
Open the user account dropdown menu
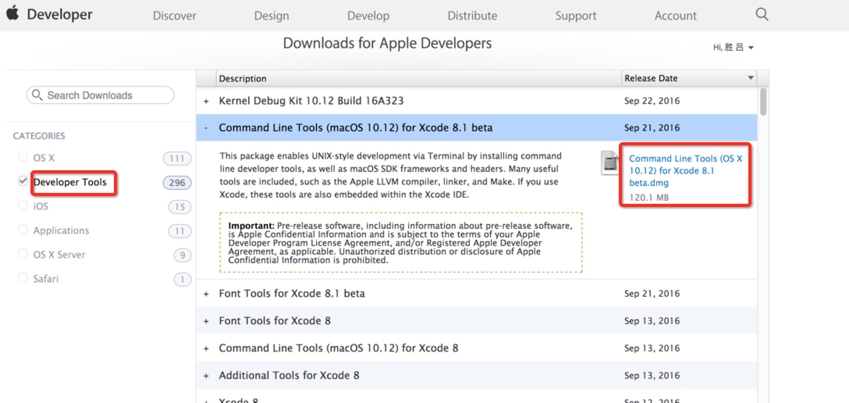tap(733, 48)
